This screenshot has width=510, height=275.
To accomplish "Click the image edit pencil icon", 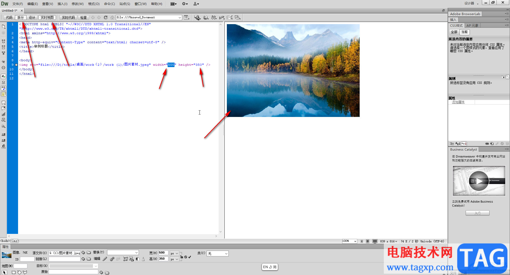I will 105,259.
